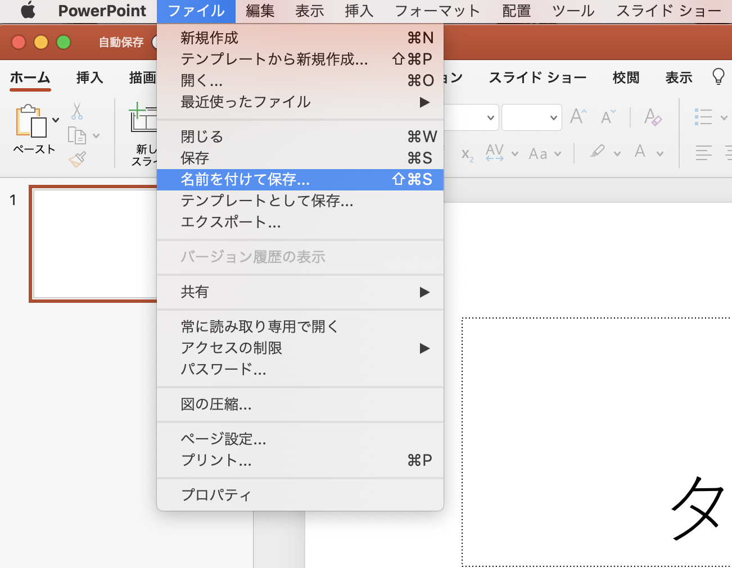Click the increase font size icon
The image size is (732, 568).
point(579,116)
